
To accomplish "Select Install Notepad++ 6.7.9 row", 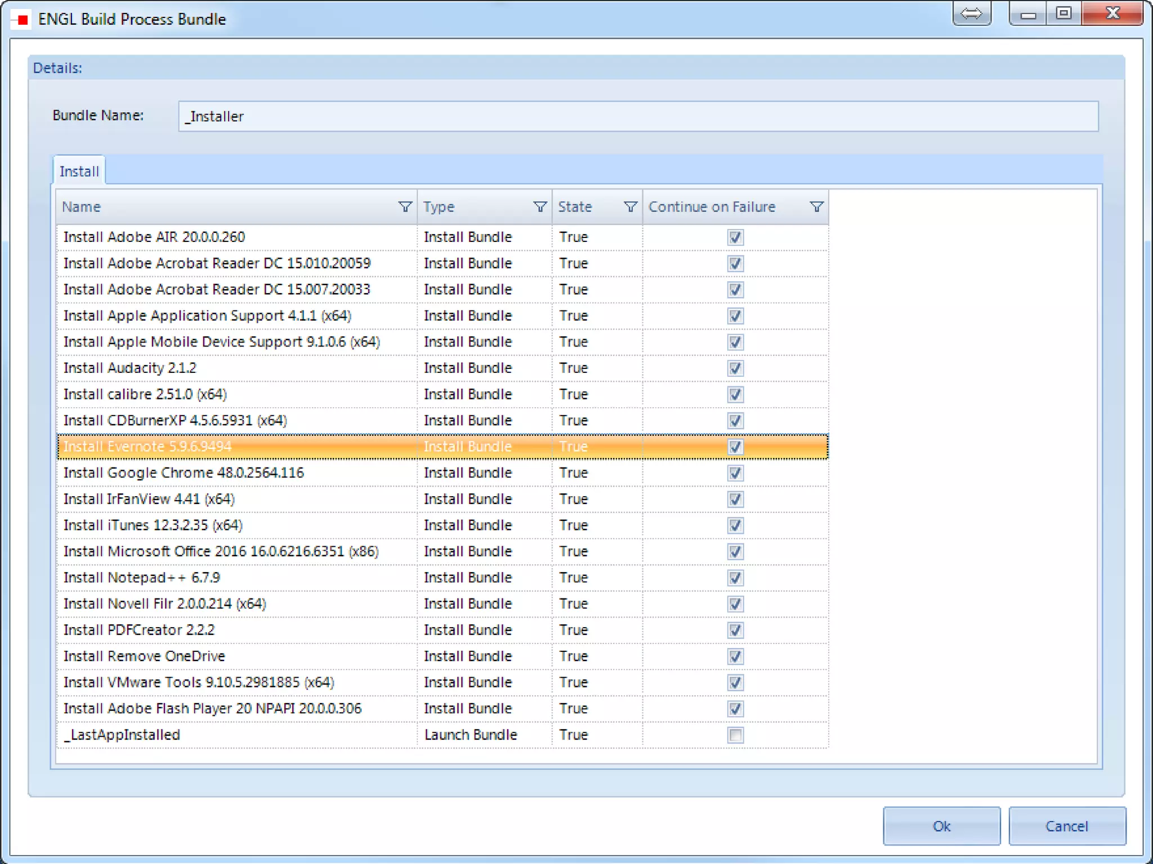I will tap(443, 578).
